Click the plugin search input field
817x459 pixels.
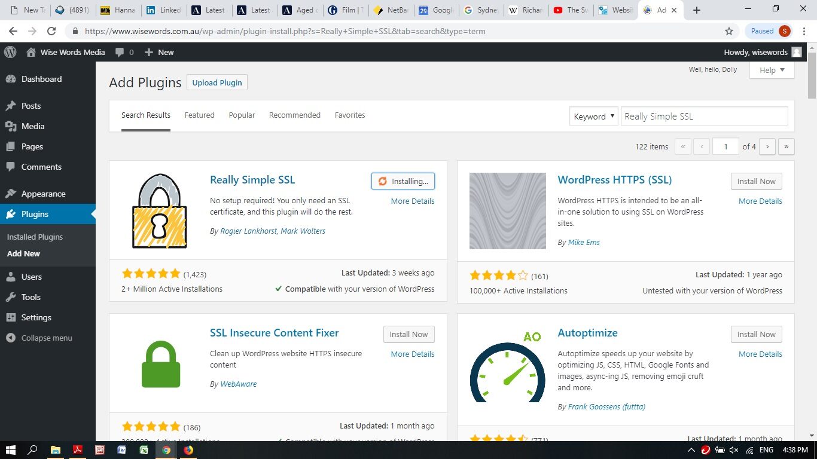[704, 116]
